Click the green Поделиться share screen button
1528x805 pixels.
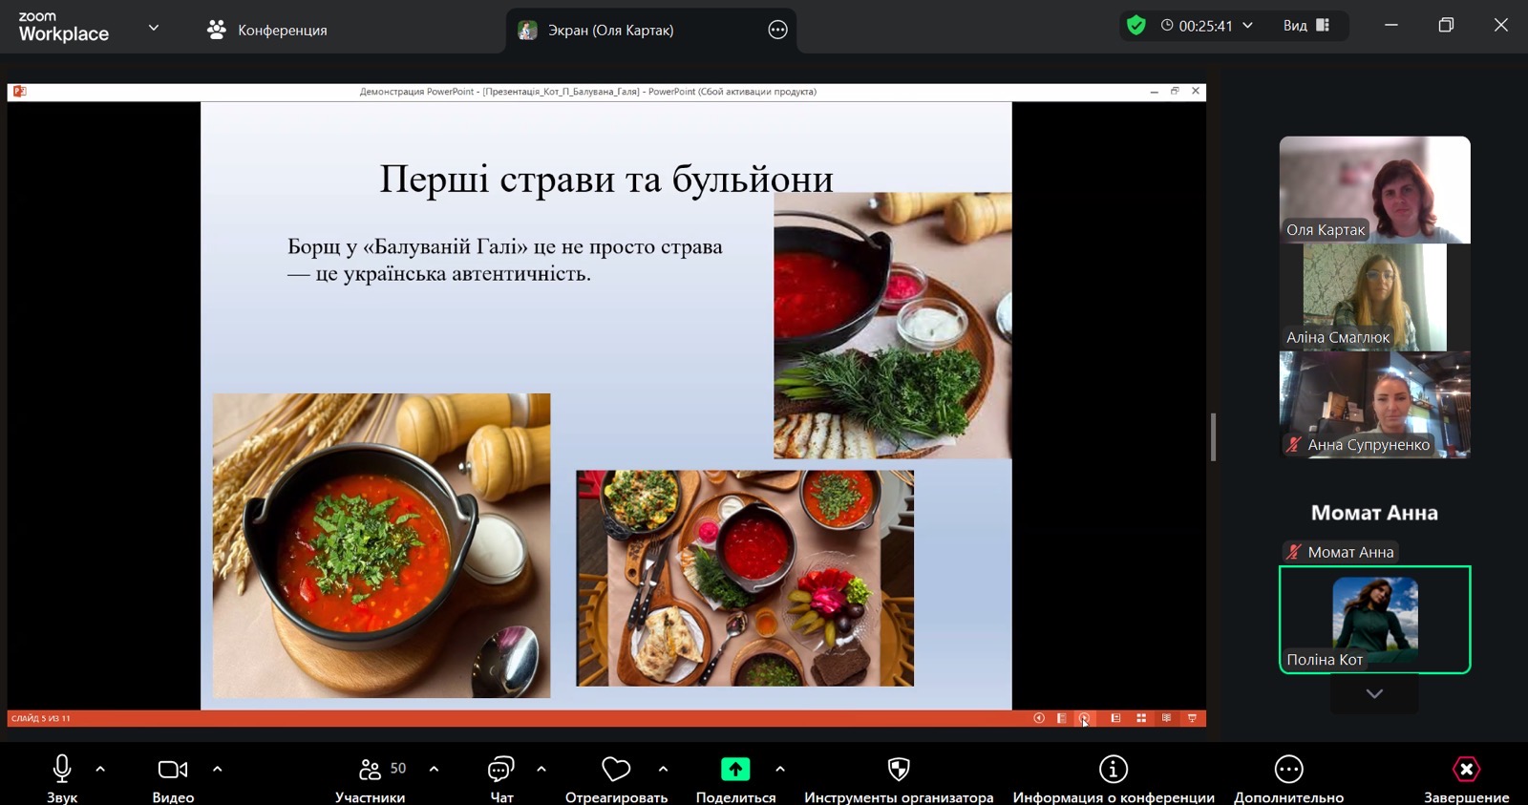coord(734,770)
